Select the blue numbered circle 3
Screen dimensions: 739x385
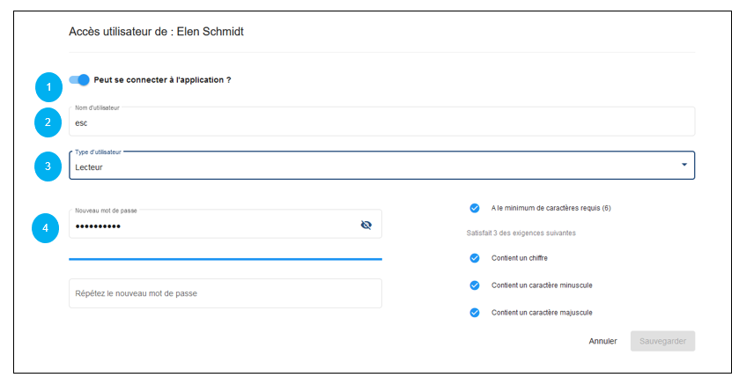[49, 166]
